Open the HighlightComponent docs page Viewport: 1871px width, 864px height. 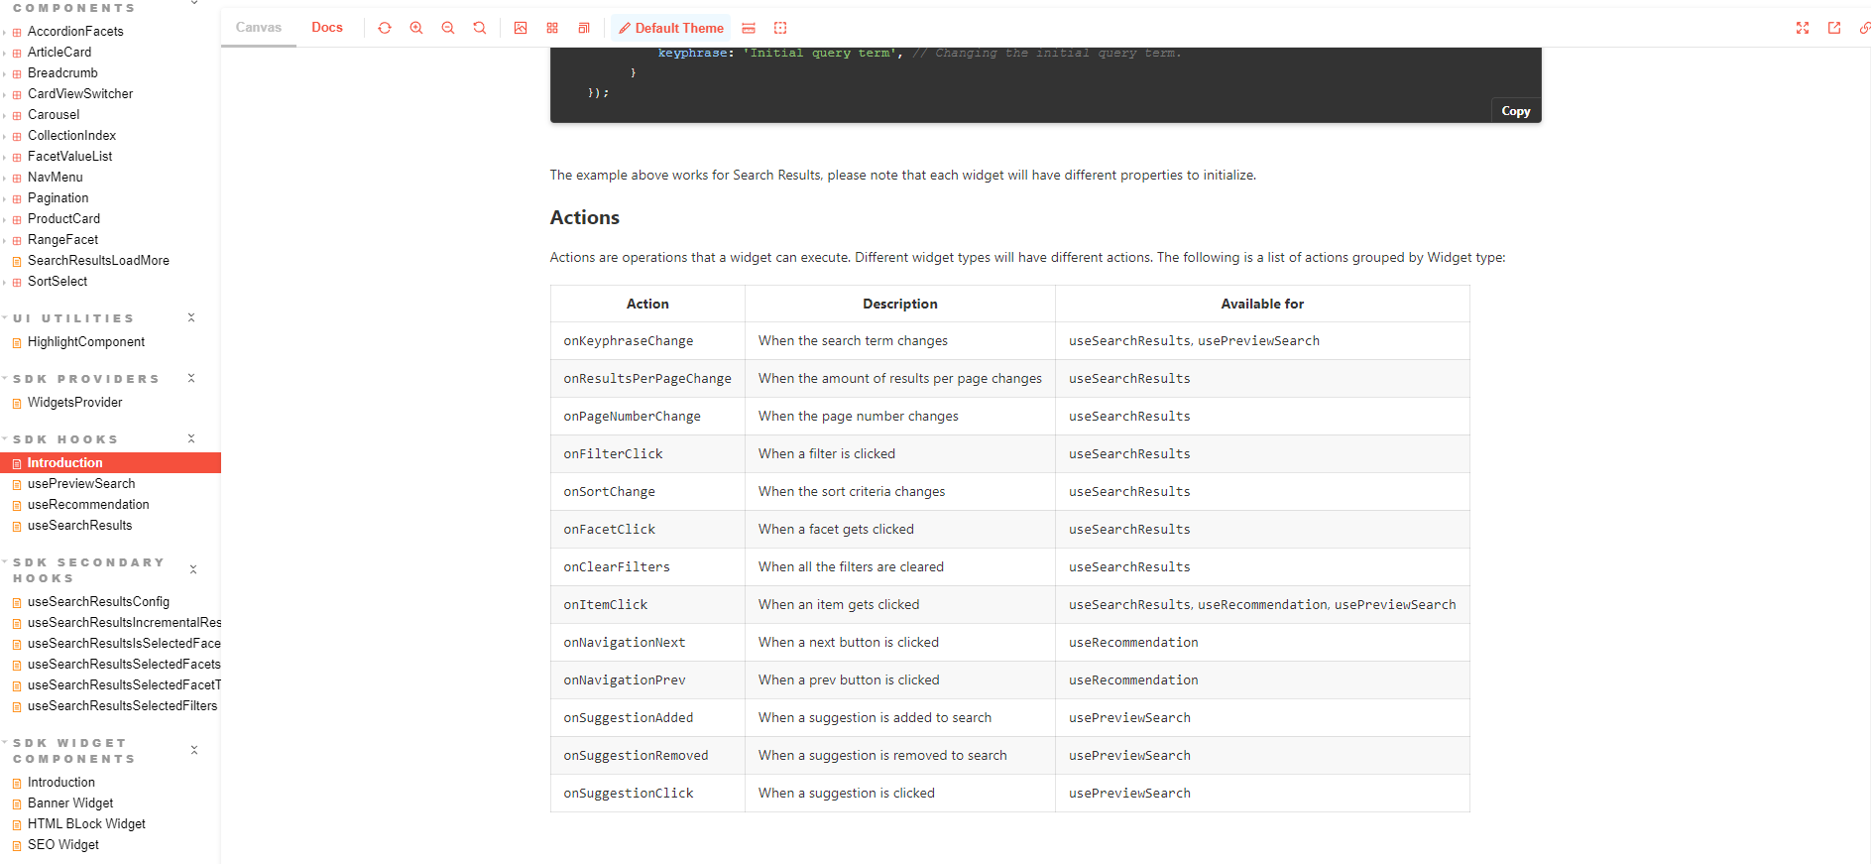(x=86, y=342)
